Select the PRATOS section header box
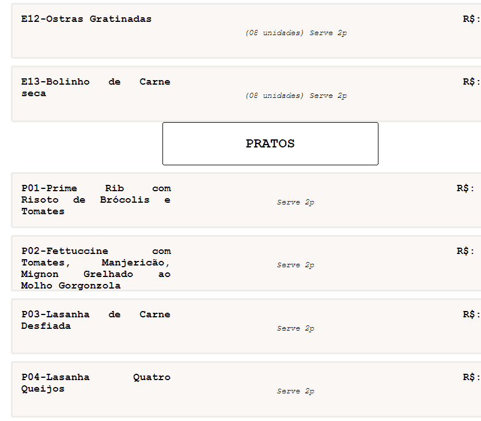481x421 pixels. 270,143
